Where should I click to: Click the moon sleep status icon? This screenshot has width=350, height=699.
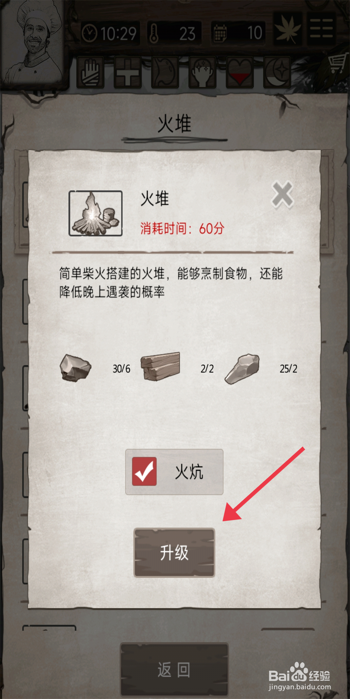pyautogui.click(x=277, y=72)
